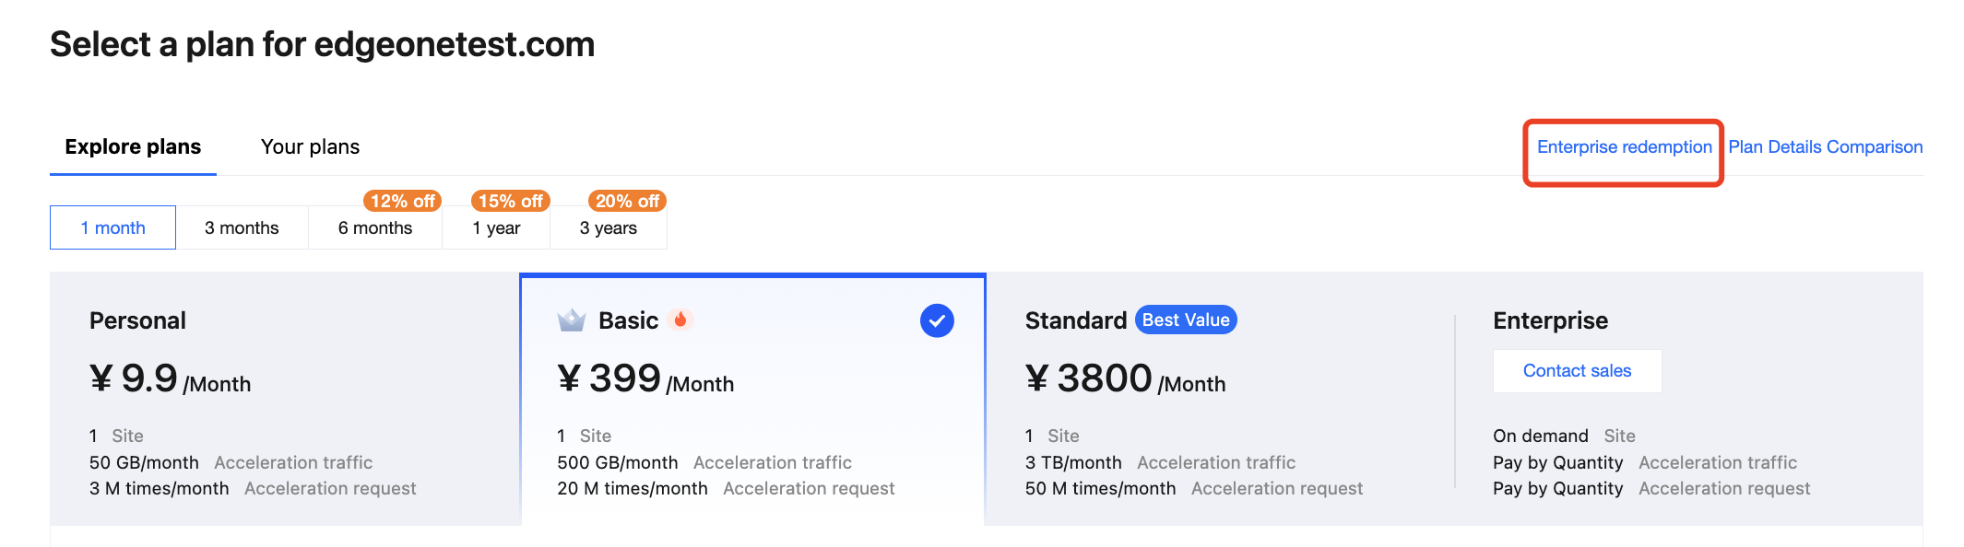Choose the 3 months billing period
The image size is (1964, 547).
242,227
